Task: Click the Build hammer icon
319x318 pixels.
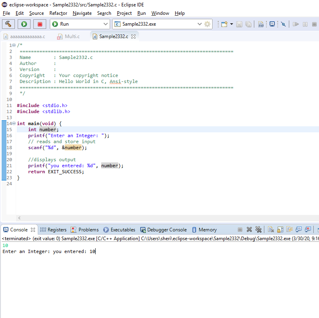Action: click(9, 24)
